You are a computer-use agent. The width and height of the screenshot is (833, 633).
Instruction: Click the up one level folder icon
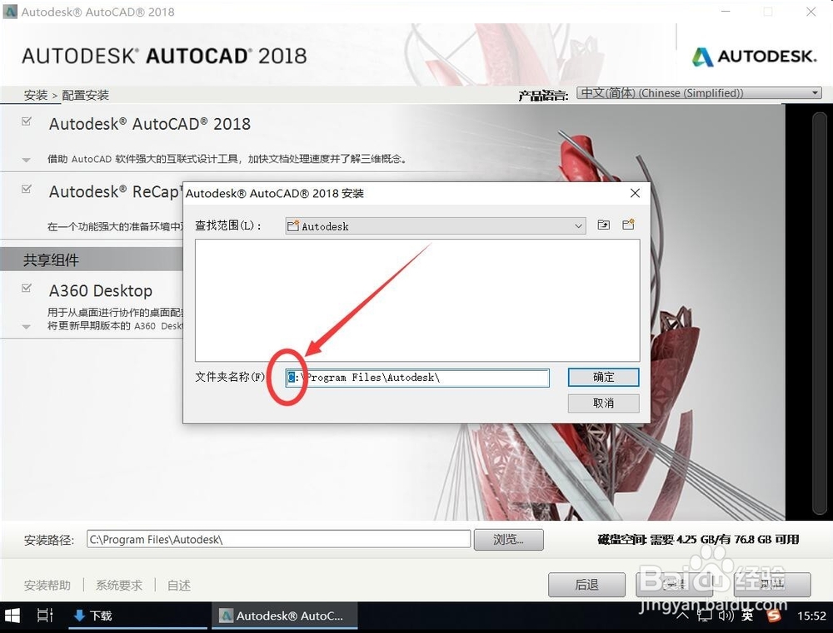[x=603, y=225]
